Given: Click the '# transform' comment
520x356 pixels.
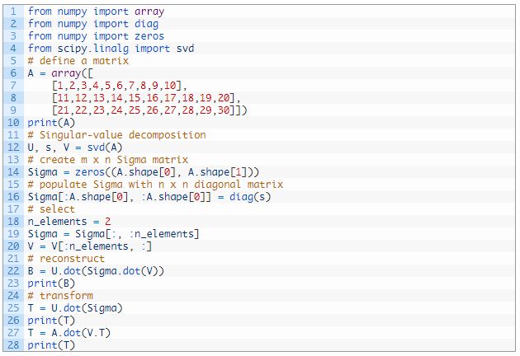Looking at the screenshot, I should click(x=60, y=296).
